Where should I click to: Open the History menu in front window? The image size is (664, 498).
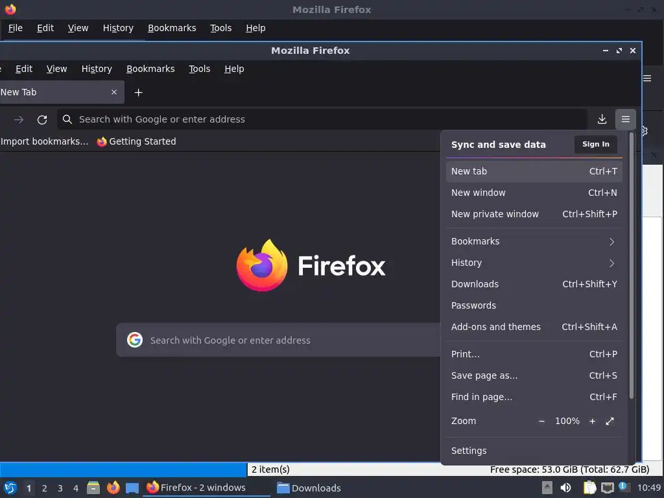point(97,69)
